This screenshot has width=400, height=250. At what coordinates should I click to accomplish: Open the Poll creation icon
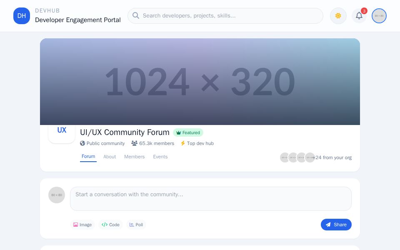pyautogui.click(x=131, y=225)
